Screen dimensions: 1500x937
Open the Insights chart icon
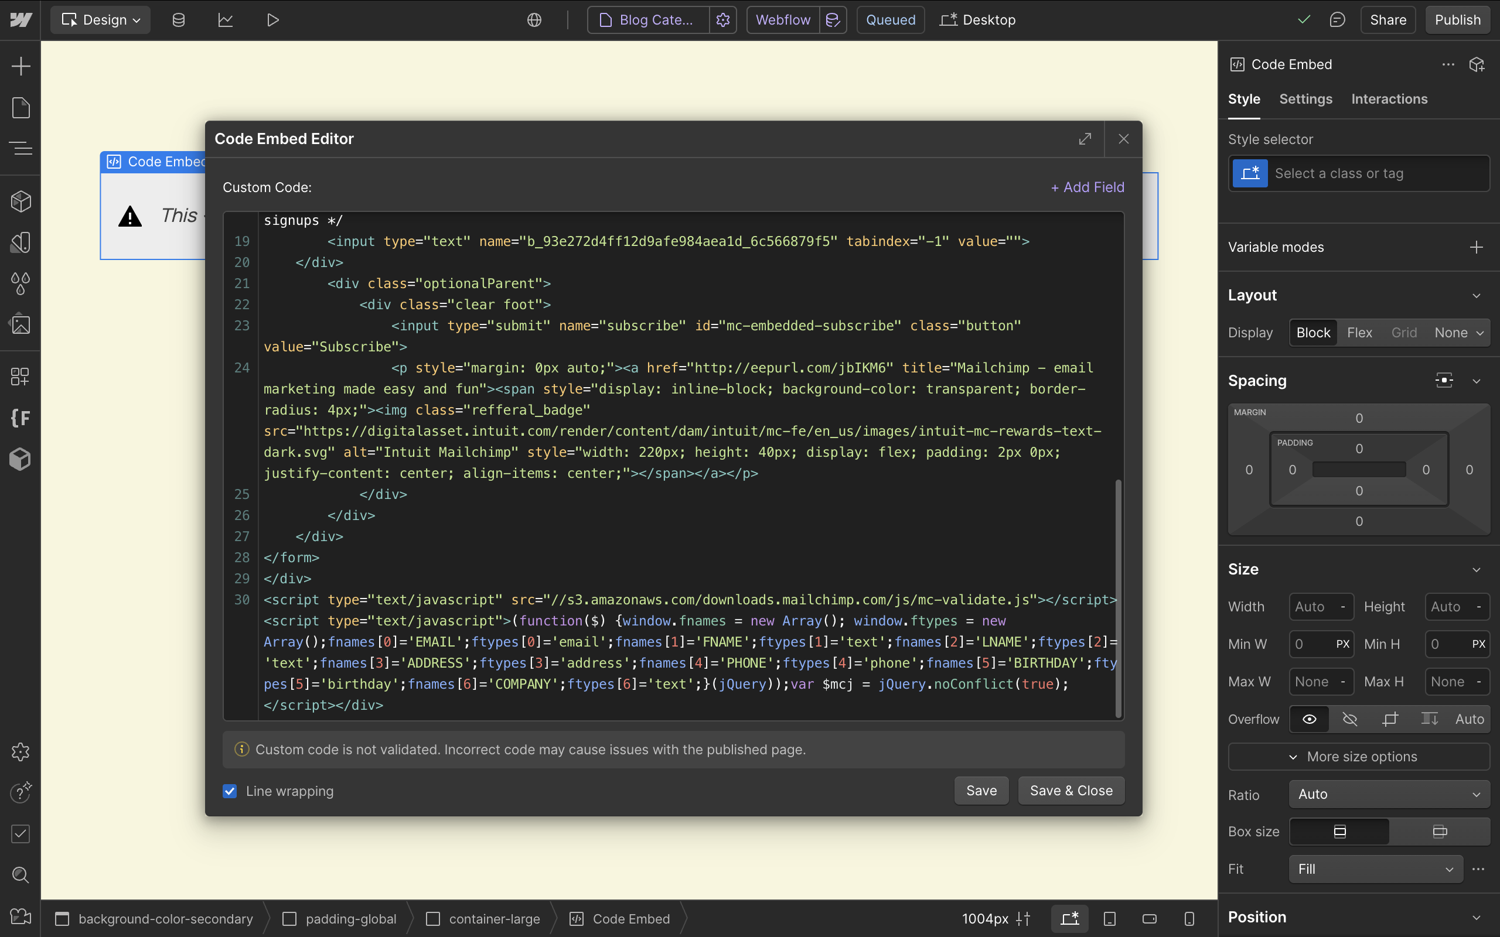[226, 20]
